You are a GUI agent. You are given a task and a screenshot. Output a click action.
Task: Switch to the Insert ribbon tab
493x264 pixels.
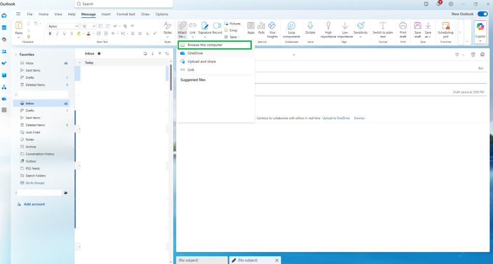click(106, 14)
